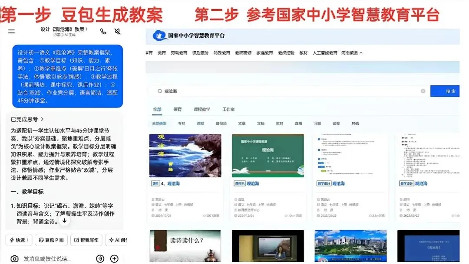Focus the 发消息或按住说话 input box

pyautogui.click(x=47, y=259)
